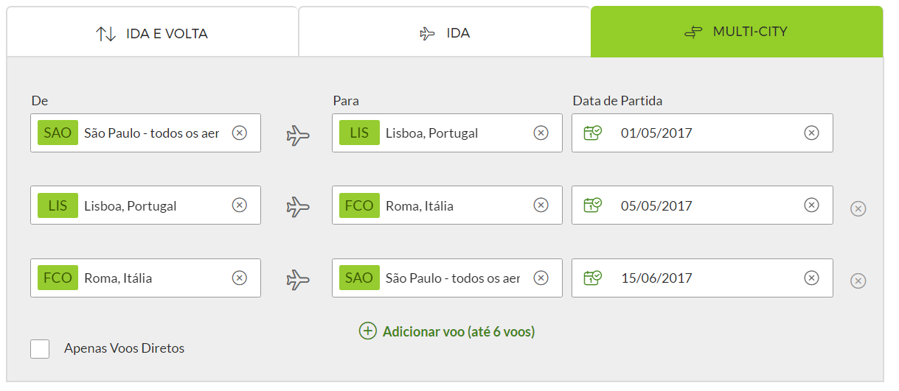This screenshot has height=391, width=899.
Task: Edit the Lisboa origin field in second flight
Action: 145,205
